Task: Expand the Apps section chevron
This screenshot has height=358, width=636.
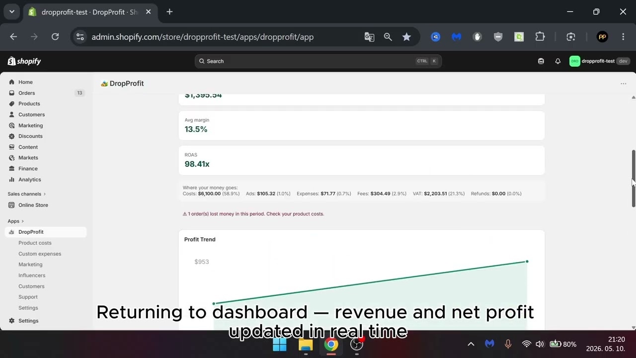Action: [x=22, y=221]
